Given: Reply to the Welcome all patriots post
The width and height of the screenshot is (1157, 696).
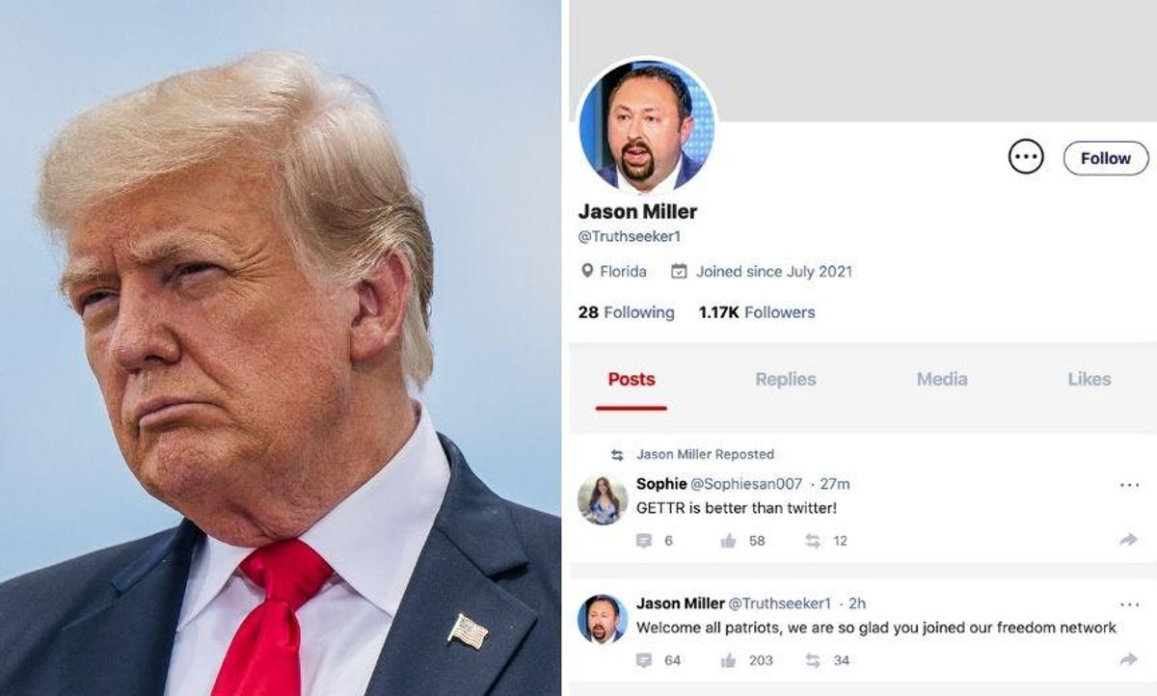Looking at the screenshot, I should (644, 660).
